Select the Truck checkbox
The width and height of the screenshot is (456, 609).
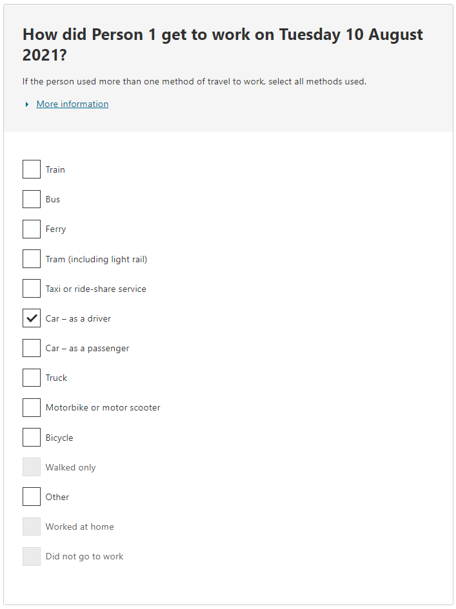pos(31,377)
